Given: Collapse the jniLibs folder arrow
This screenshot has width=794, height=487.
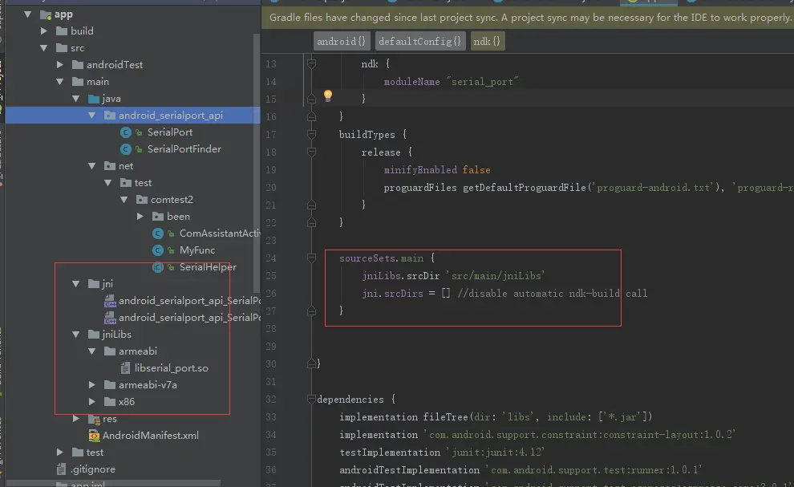Looking at the screenshot, I should coord(76,335).
